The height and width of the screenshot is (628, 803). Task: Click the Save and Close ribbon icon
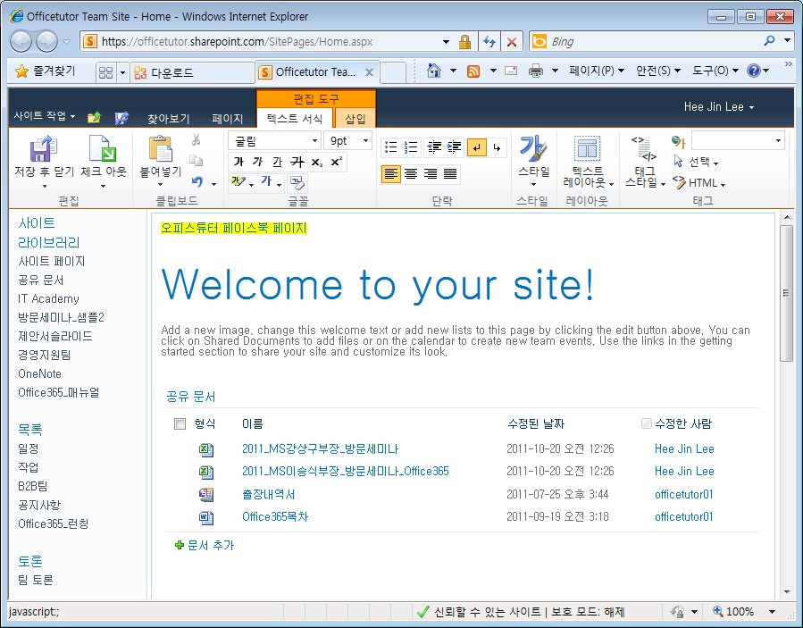tap(44, 148)
